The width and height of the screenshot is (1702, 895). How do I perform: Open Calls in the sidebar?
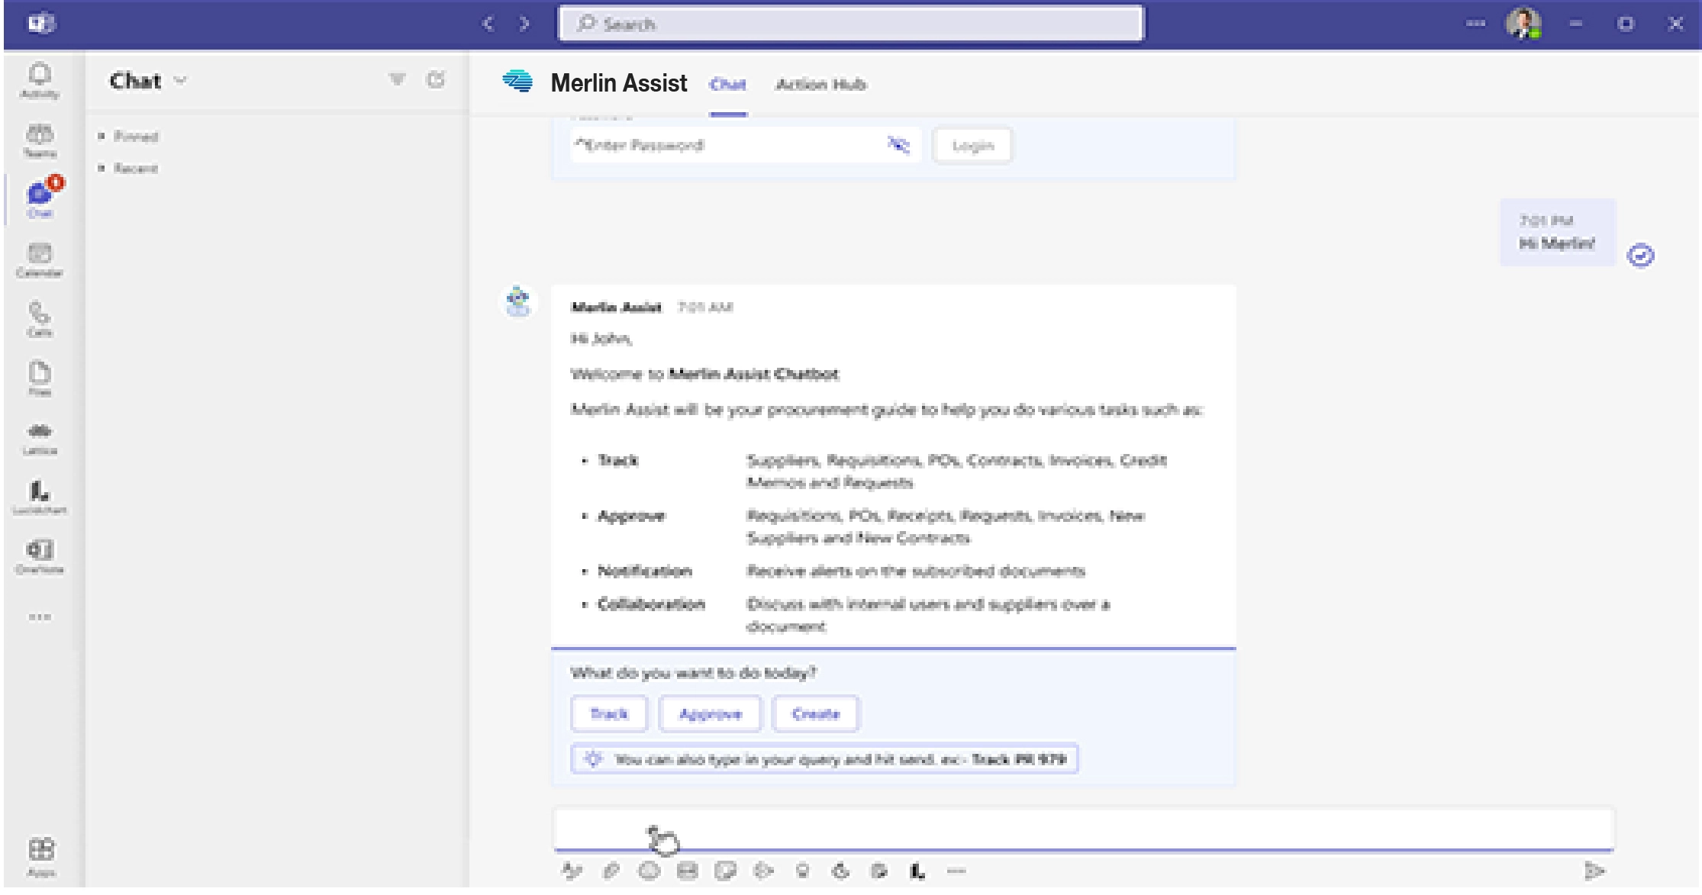pos(40,319)
